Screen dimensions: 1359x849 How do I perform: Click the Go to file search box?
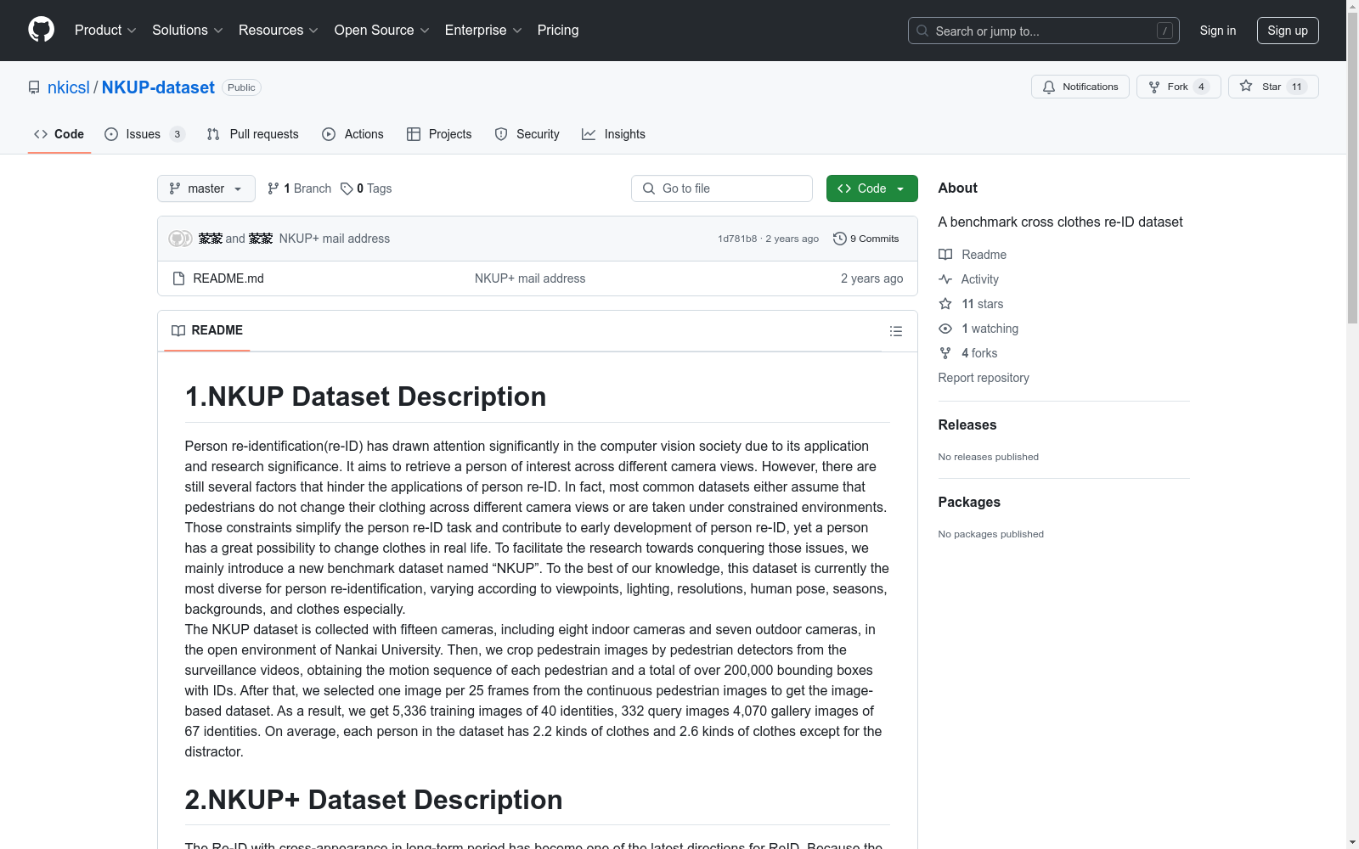pyautogui.click(x=722, y=188)
